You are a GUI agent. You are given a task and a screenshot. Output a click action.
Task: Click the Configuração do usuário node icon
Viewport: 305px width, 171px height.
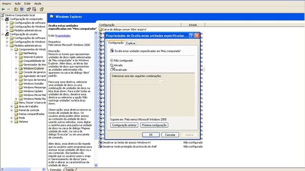(7, 34)
